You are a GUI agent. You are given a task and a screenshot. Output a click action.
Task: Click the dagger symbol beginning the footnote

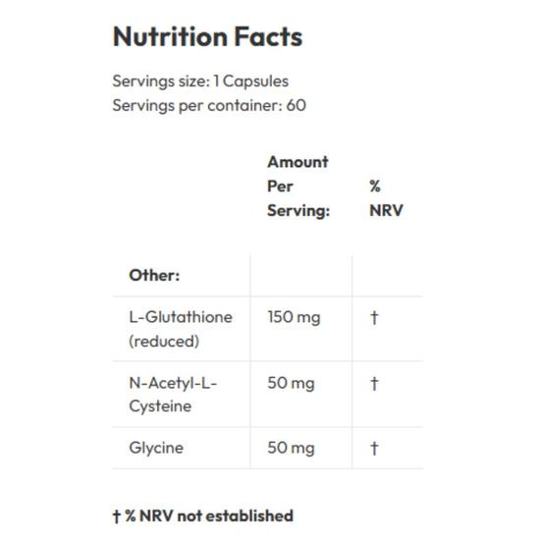point(117,516)
